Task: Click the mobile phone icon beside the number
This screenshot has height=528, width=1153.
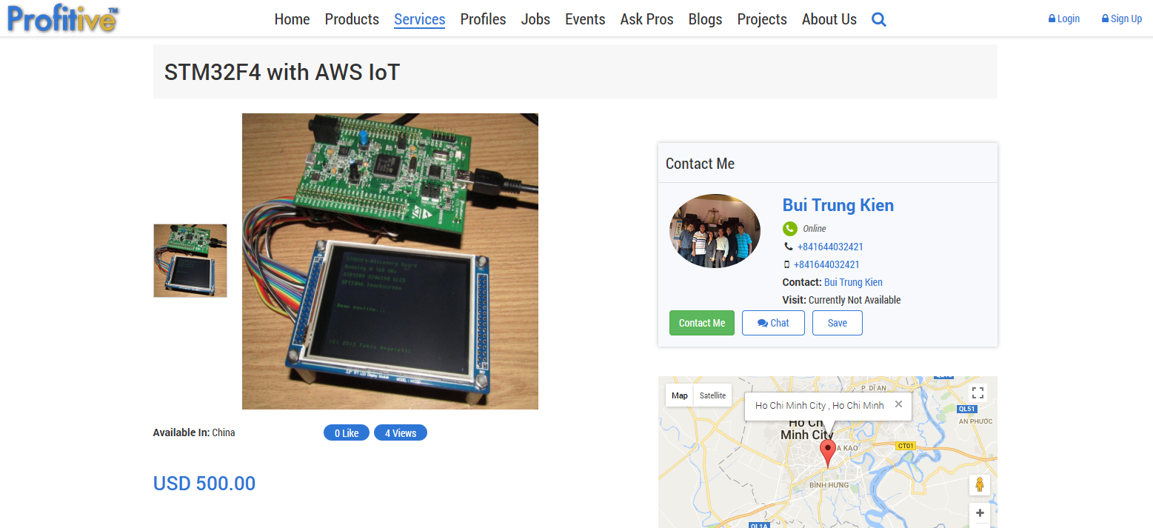Action: (788, 264)
